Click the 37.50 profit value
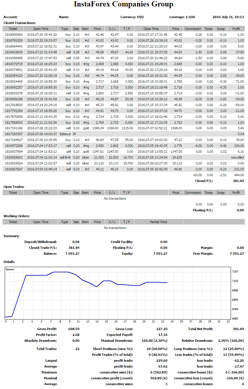The width and height of the screenshot is (248, 389). pyautogui.click(x=239, y=52)
